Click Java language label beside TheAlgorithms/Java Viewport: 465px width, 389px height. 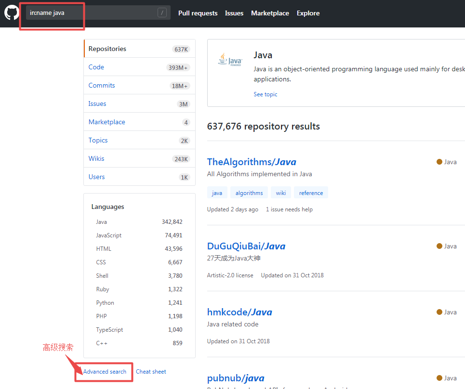coord(447,162)
